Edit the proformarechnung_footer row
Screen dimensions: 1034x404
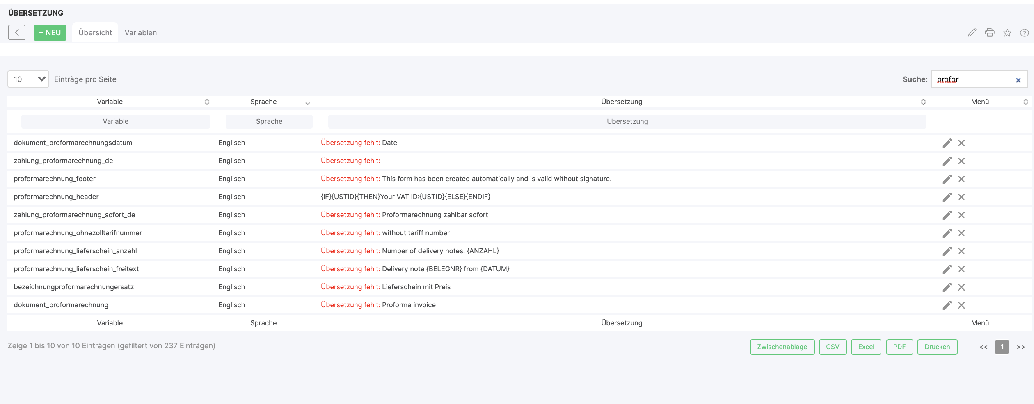pyautogui.click(x=947, y=179)
